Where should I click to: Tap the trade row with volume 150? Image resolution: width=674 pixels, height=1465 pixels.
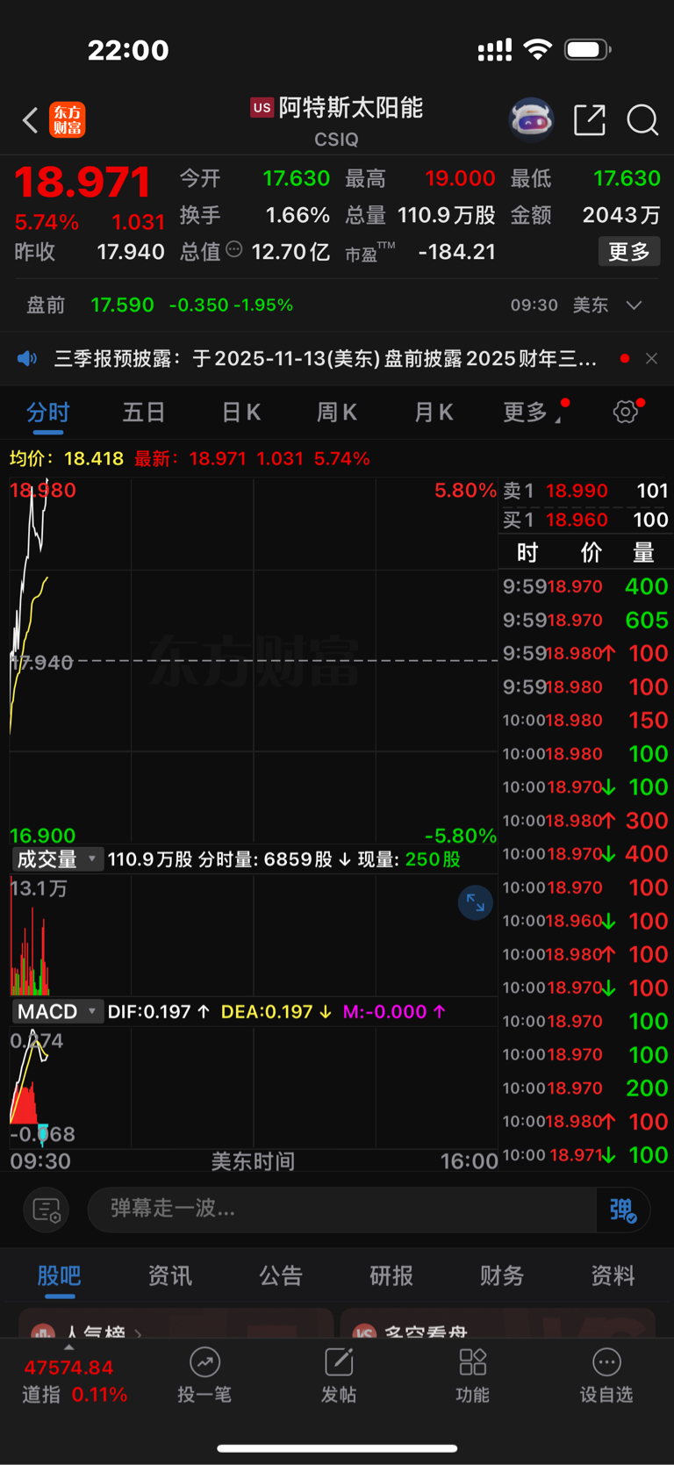click(x=585, y=720)
